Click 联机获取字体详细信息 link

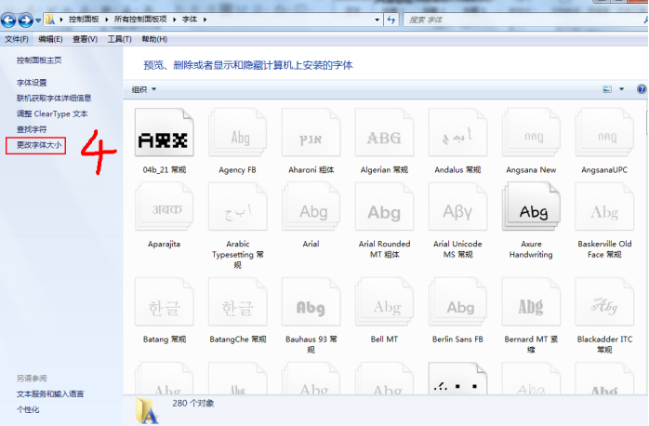coord(54,98)
